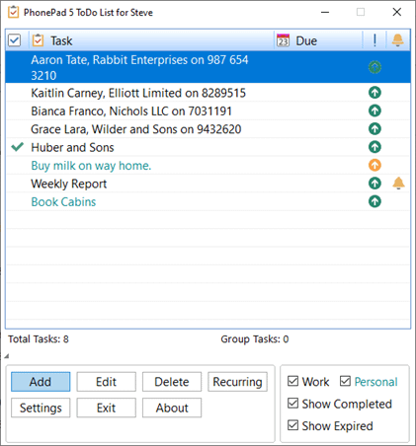
Task: Click the Group Tasks: 0 status text
Action: [x=255, y=338]
